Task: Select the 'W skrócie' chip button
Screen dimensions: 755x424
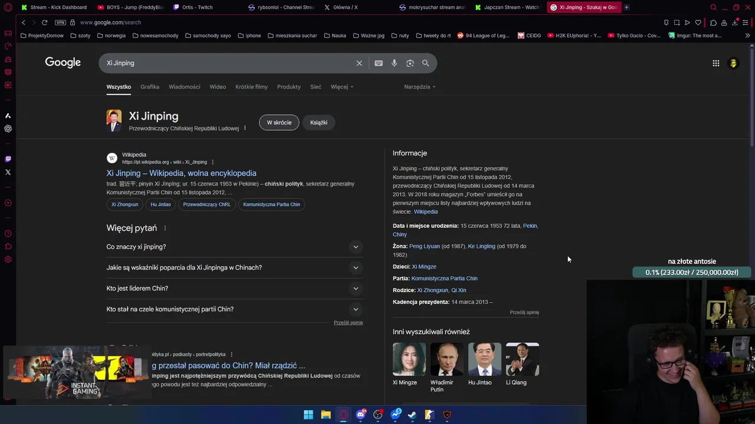Action: click(279, 122)
